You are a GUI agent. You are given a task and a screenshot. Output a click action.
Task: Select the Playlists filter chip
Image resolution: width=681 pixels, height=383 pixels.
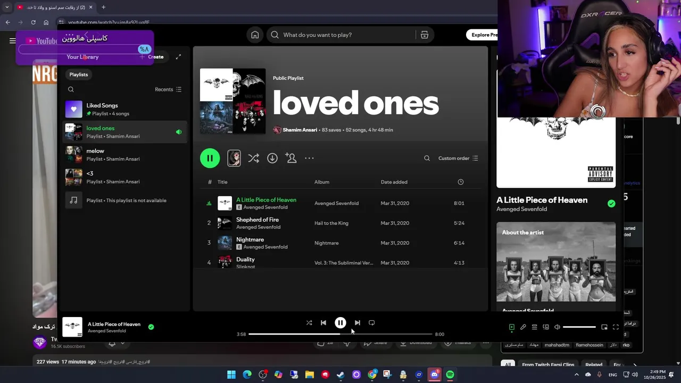[79, 74]
